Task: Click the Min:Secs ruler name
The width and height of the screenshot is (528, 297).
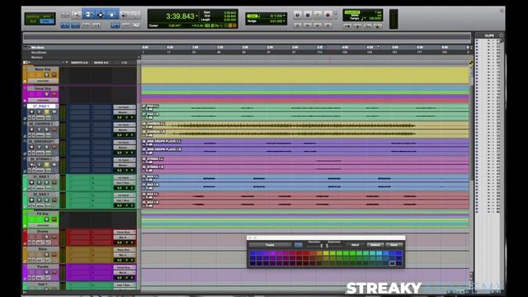Action: tap(38, 48)
